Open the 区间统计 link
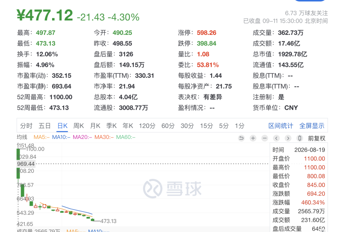Viewport: 345px width, 232px height. 281,126
